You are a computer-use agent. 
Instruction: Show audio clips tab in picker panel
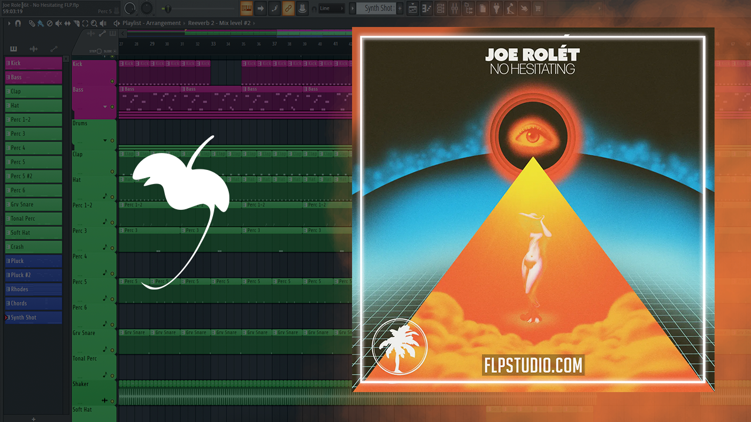tap(33, 49)
